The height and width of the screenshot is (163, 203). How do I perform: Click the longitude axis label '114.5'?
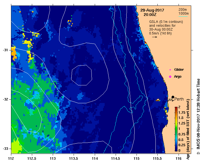116,158
